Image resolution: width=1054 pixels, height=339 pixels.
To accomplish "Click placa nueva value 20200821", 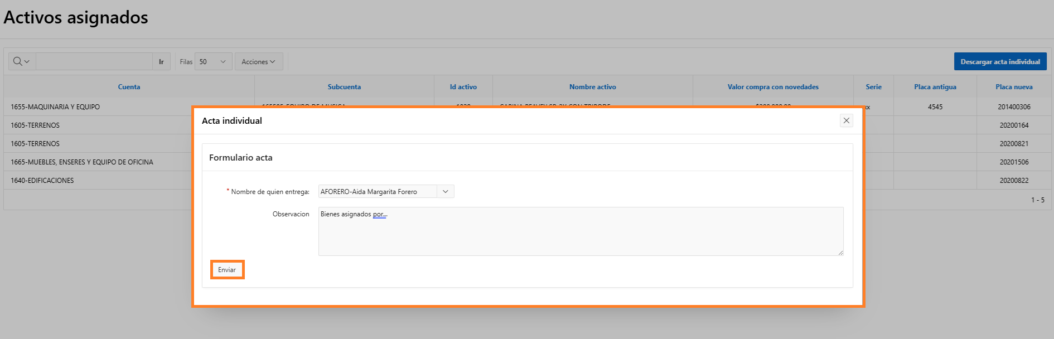I will 1014,144.
